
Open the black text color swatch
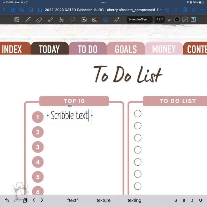[177, 20]
